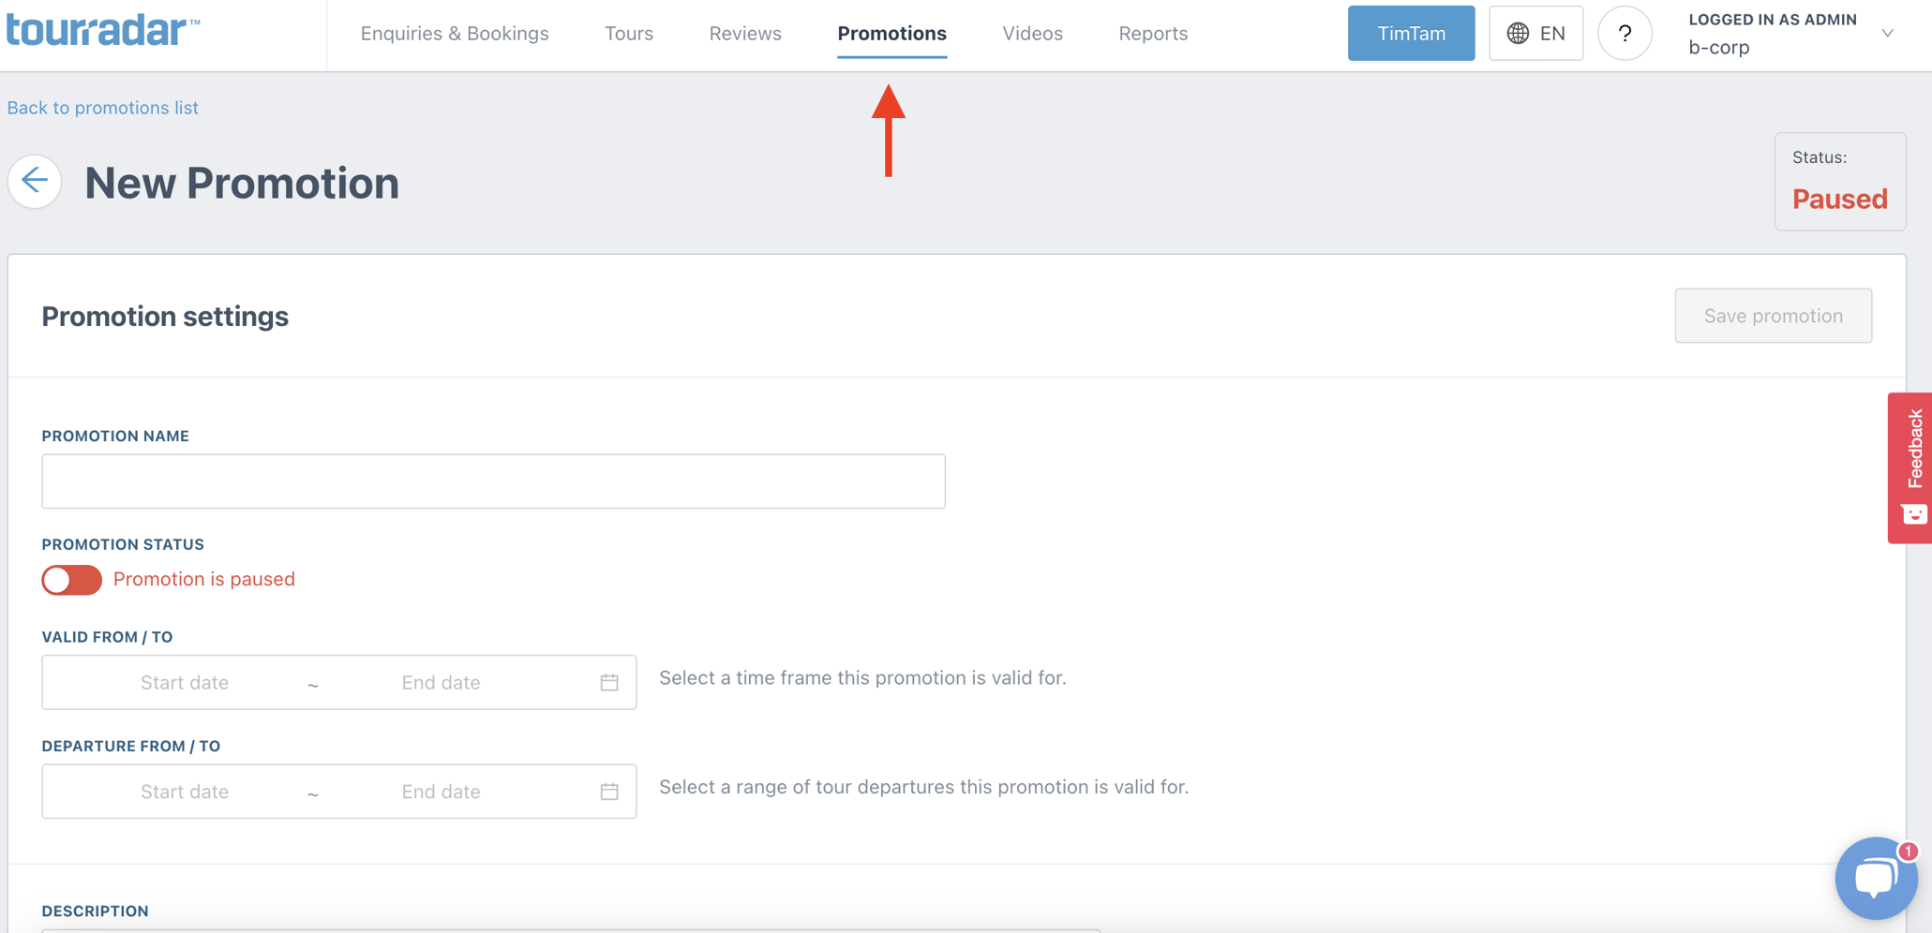Image resolution: width=1932 pixels, height=933 pixels.
Task: Click inside the Promotion Name field
Action: pos(493,481)
